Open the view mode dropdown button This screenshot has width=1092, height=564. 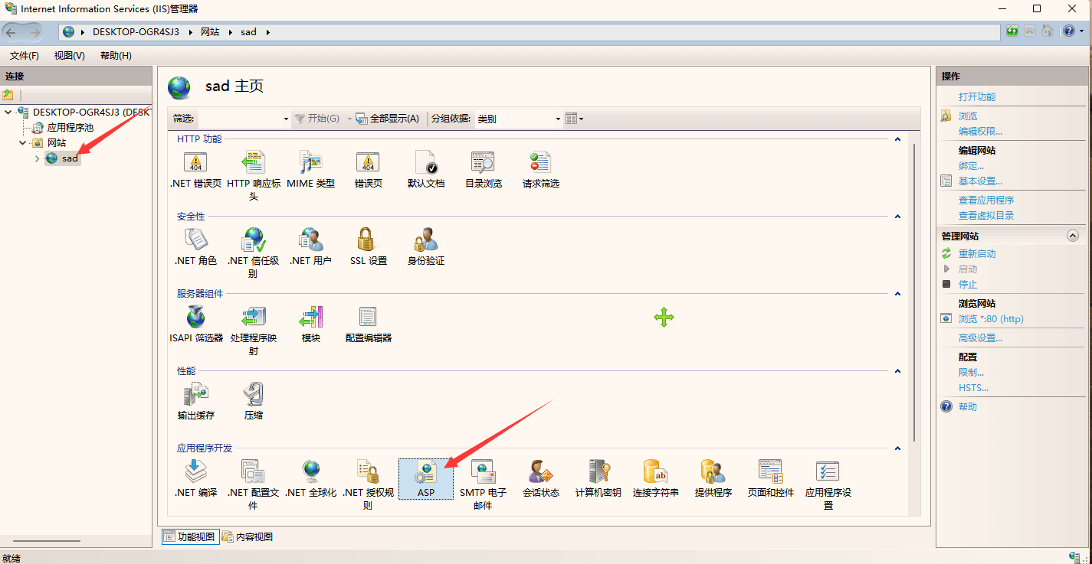pyautogui.click(x=574, y=119)
